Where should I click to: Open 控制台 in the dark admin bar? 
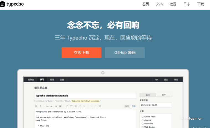pyautogui.click(x=31, y=80)
